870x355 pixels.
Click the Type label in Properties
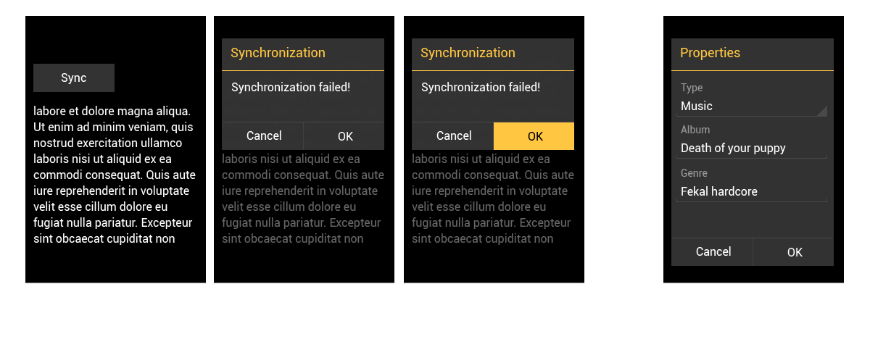tap(692, 88)
